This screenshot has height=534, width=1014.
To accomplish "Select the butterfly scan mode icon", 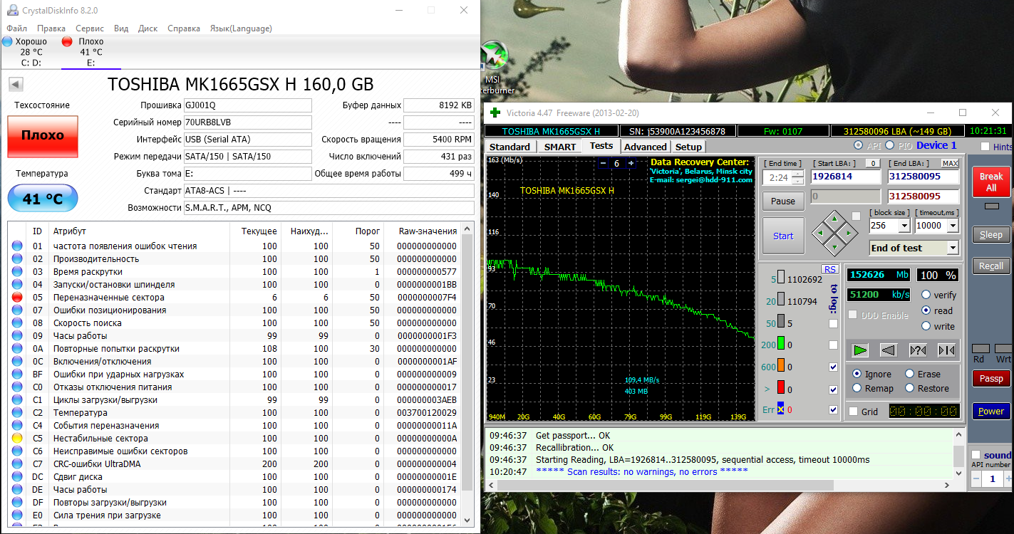I will [946, 350].
